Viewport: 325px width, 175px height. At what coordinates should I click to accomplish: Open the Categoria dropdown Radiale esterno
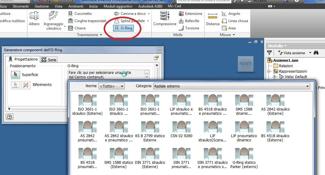pos(232,86)
